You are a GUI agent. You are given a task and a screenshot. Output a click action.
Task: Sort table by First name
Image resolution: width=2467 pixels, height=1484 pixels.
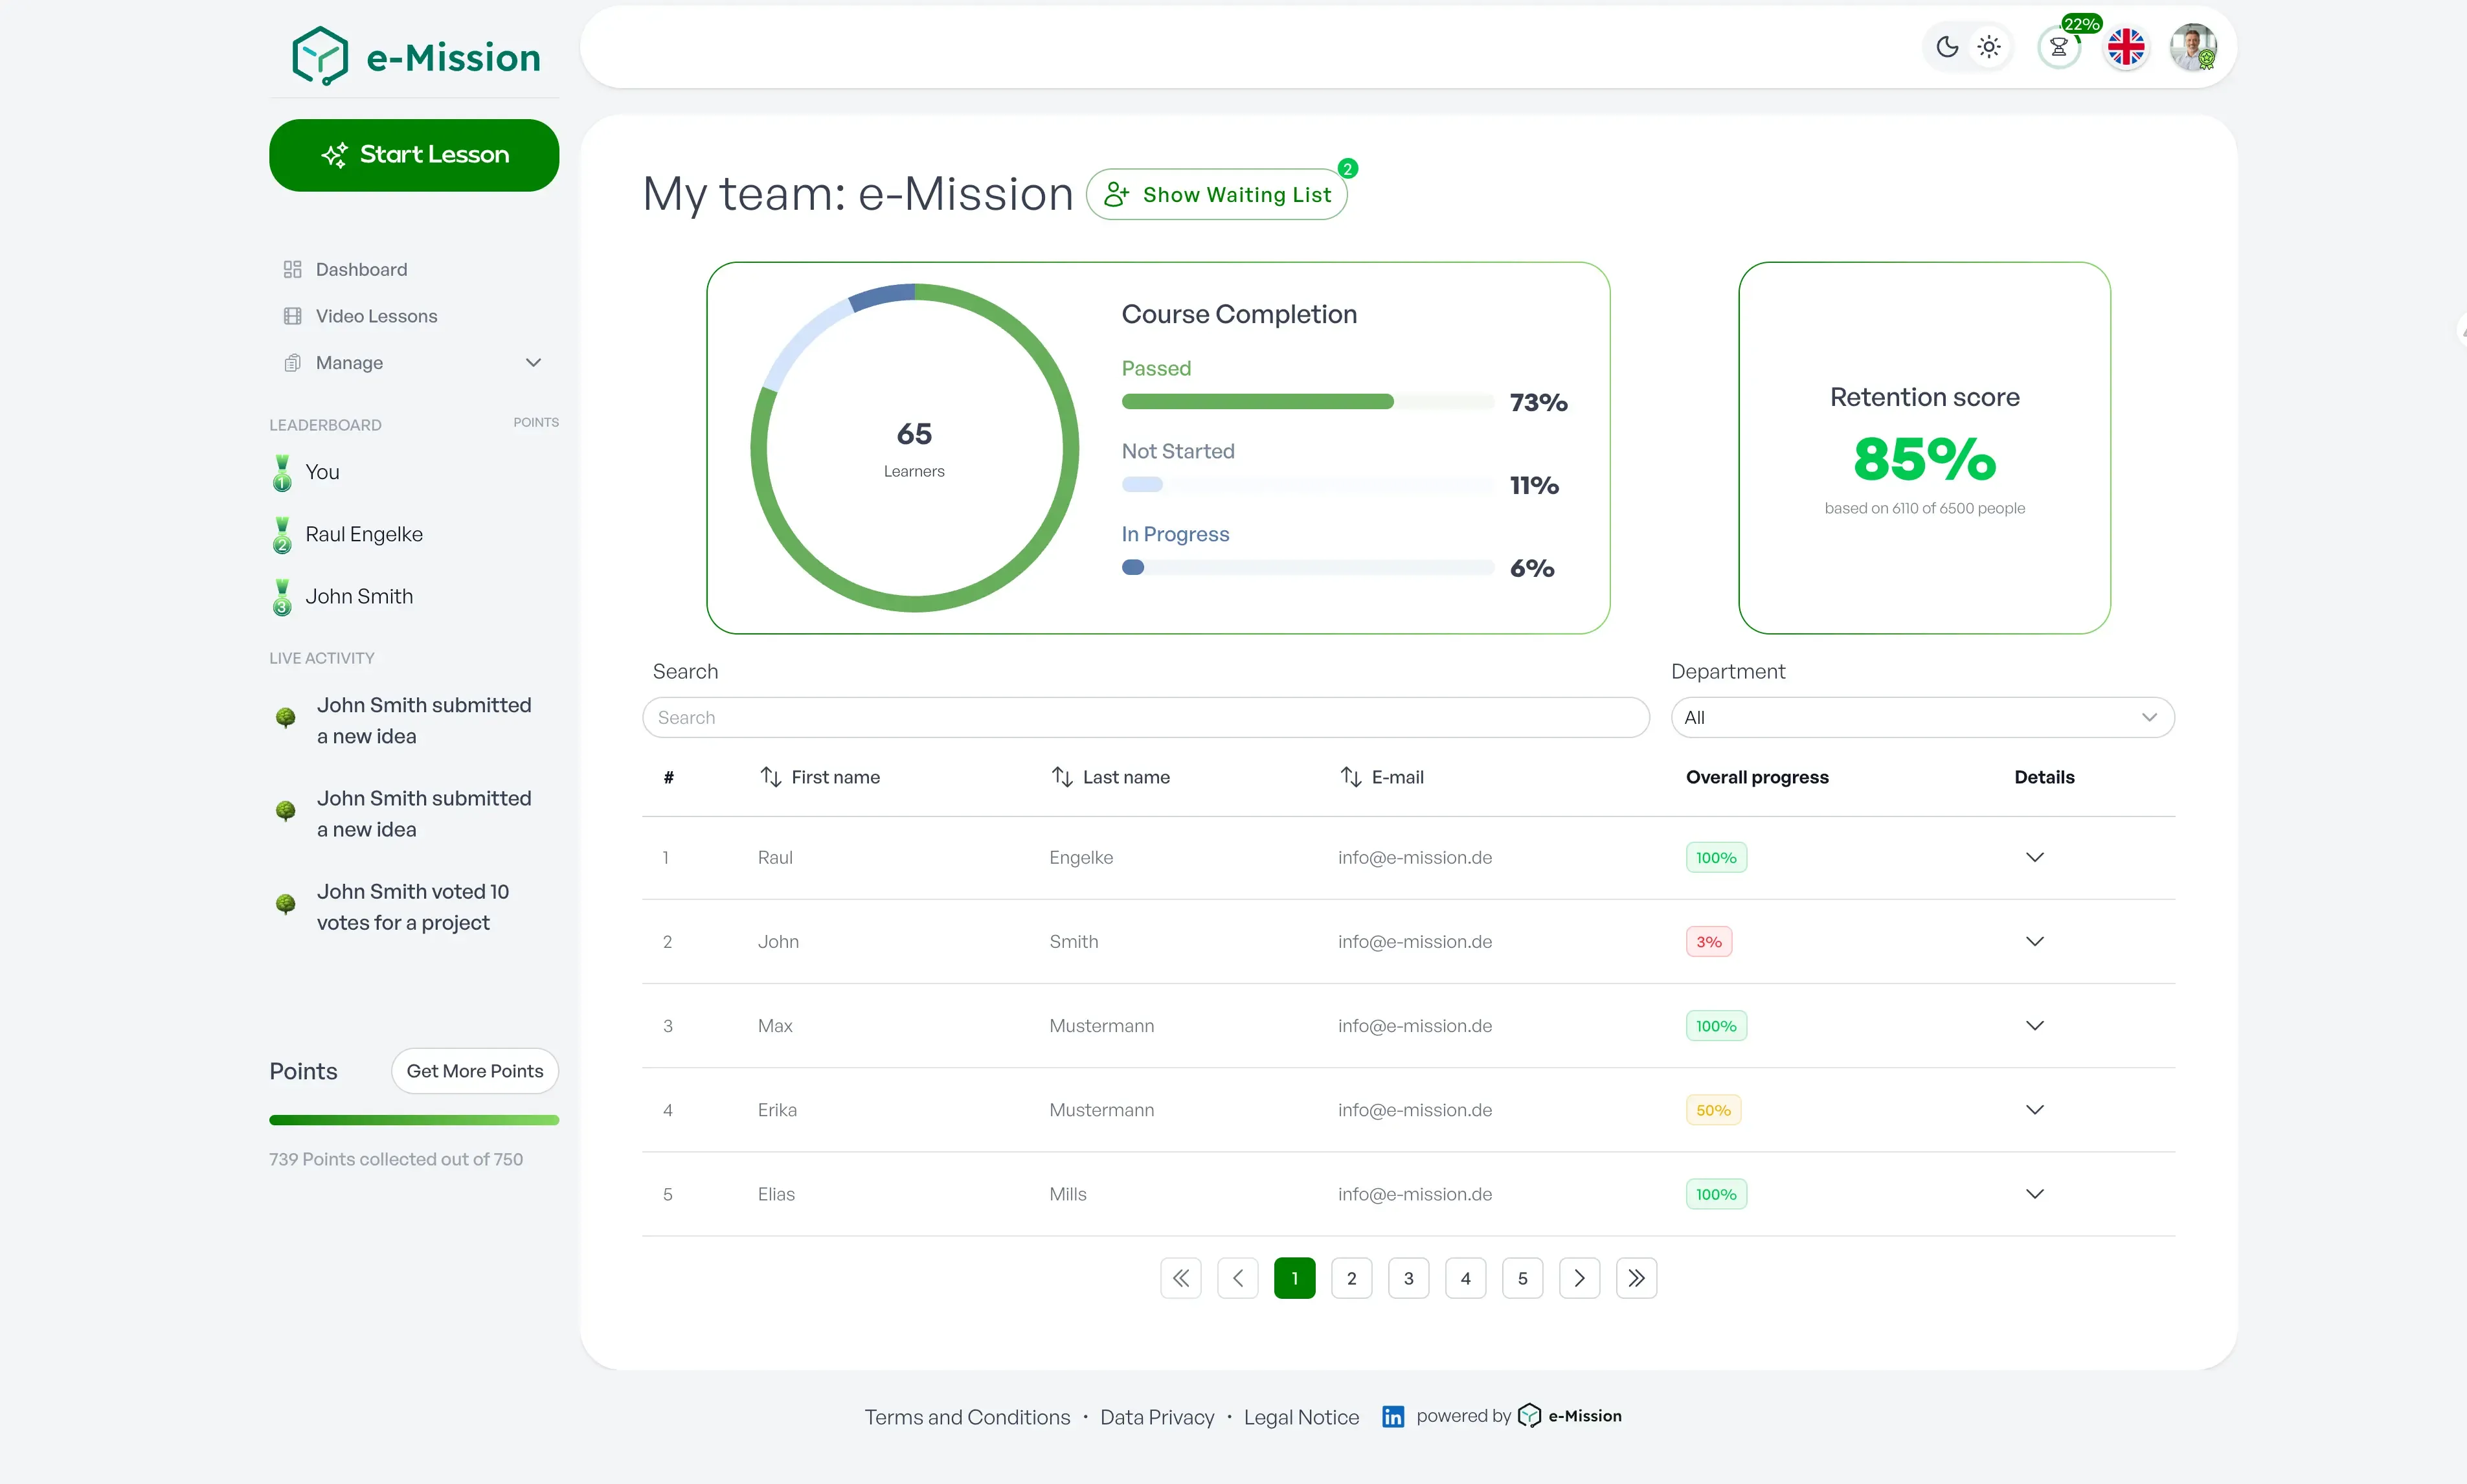click(819, 777)
